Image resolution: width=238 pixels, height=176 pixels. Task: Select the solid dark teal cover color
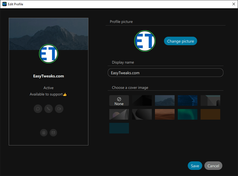pyautogui.click(x=119, y=128)
